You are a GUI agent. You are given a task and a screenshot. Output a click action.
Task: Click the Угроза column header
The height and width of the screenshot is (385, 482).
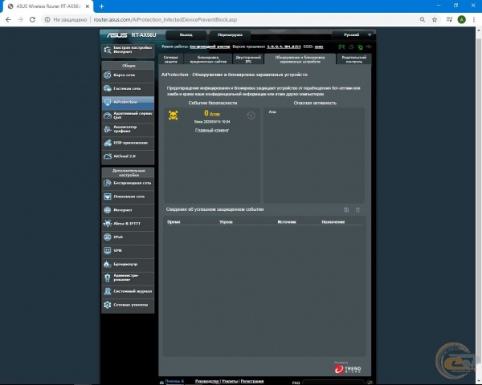[x=226, y=222]
